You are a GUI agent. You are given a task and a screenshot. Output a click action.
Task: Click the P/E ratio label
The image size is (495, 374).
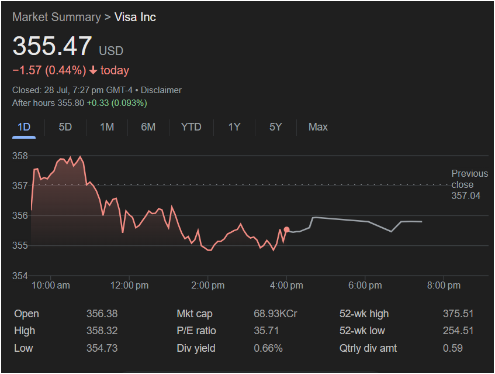[x=196, y=331]
